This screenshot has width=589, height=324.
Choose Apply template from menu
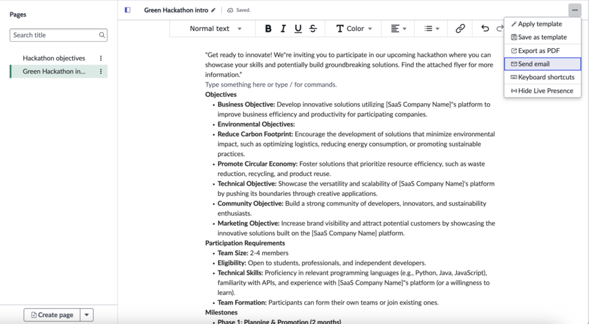(x=542, y=24)
